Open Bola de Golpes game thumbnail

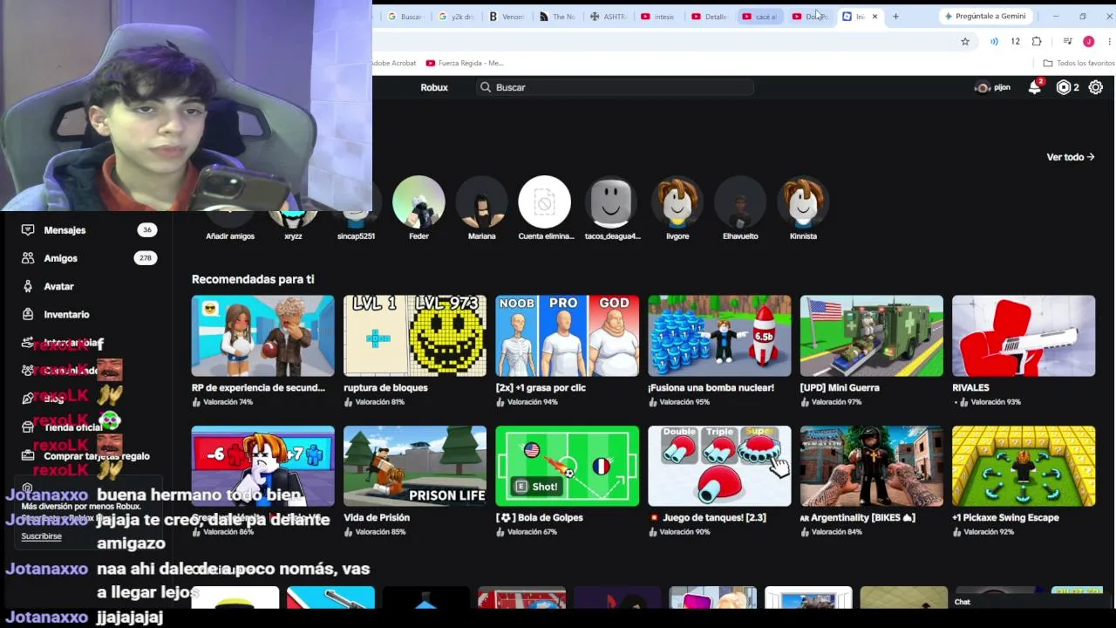(567, 466)
